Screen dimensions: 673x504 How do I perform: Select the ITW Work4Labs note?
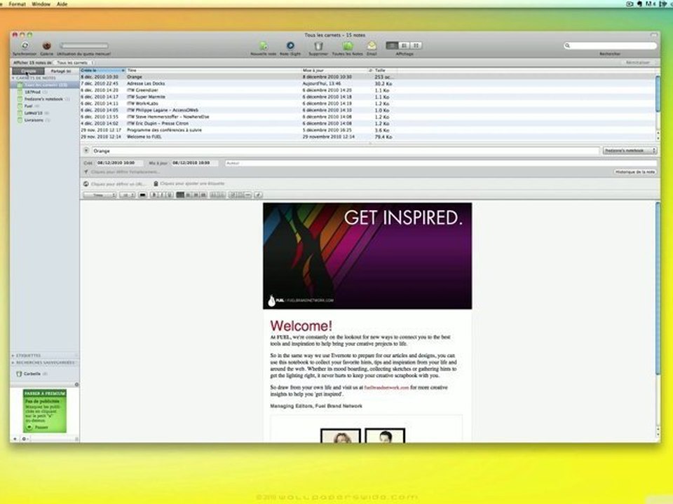click(368, 104)
